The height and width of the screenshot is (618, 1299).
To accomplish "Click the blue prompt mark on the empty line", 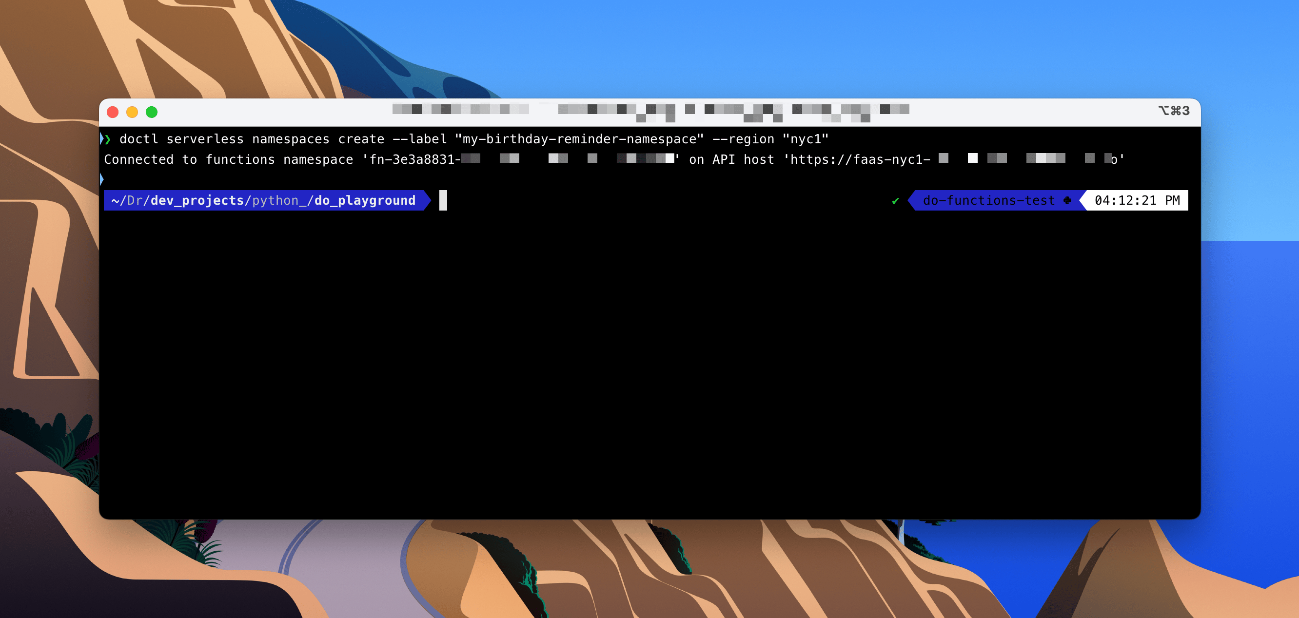I will [101, 179].
